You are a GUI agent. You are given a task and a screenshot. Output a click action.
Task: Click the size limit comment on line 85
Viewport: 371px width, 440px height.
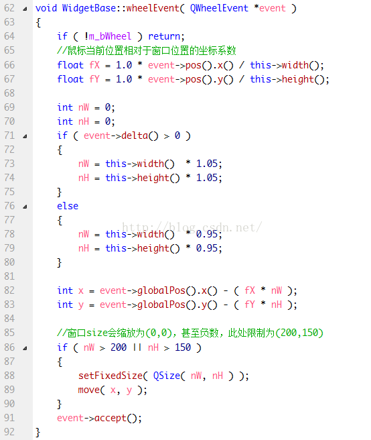click(190, 333)
